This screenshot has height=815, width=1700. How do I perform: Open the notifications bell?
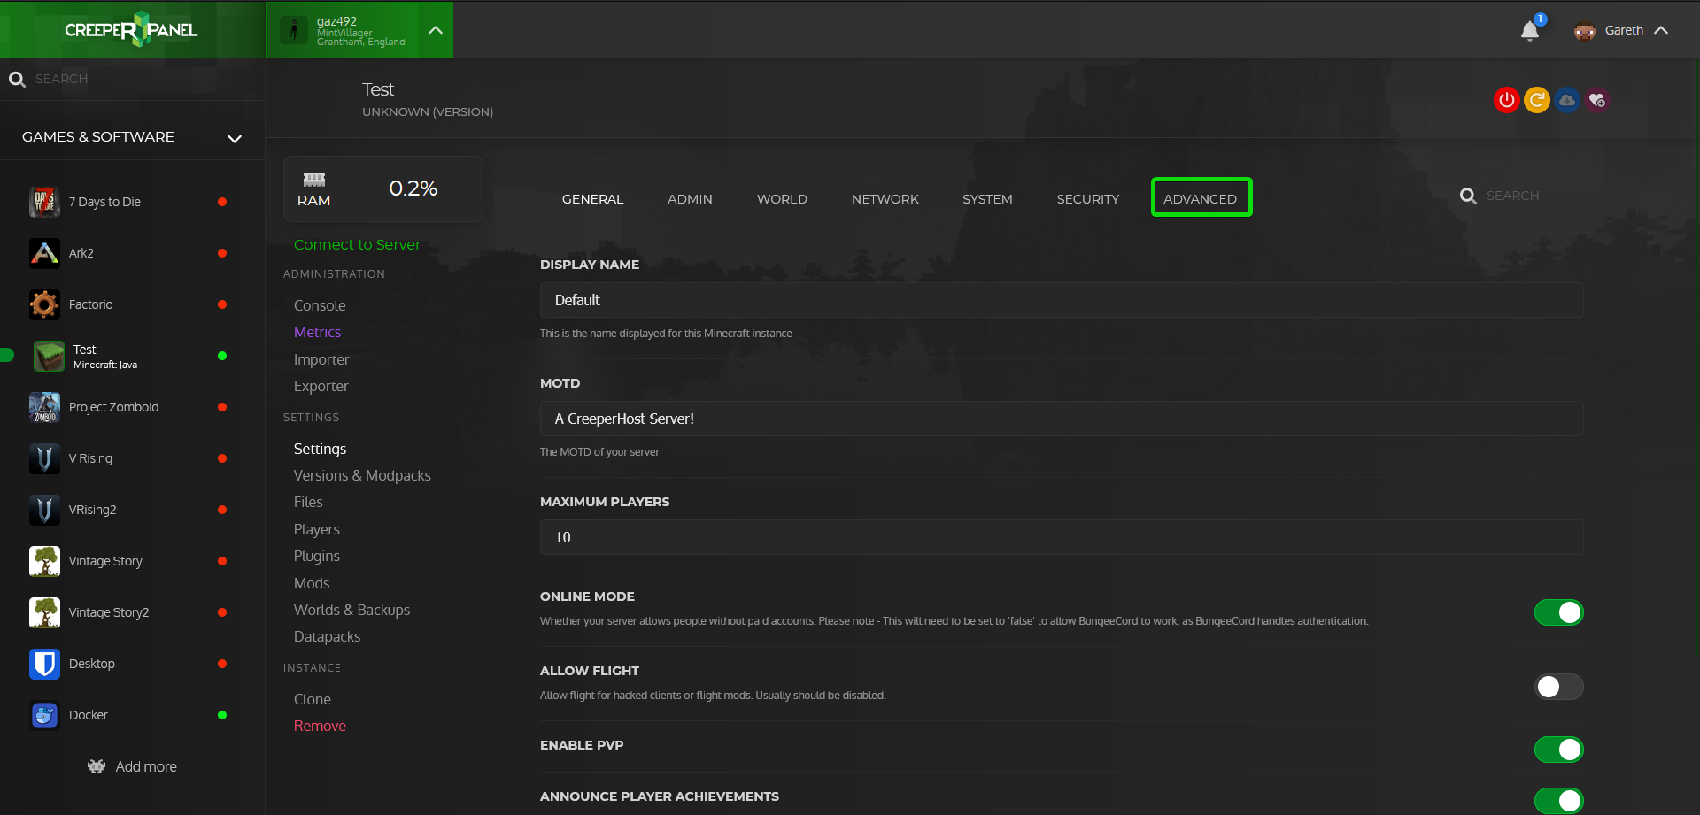[1530, 31]
